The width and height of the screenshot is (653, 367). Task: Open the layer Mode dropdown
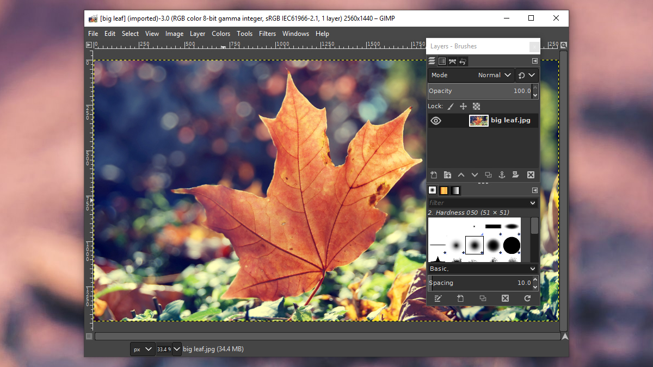(x=471, y=75)
